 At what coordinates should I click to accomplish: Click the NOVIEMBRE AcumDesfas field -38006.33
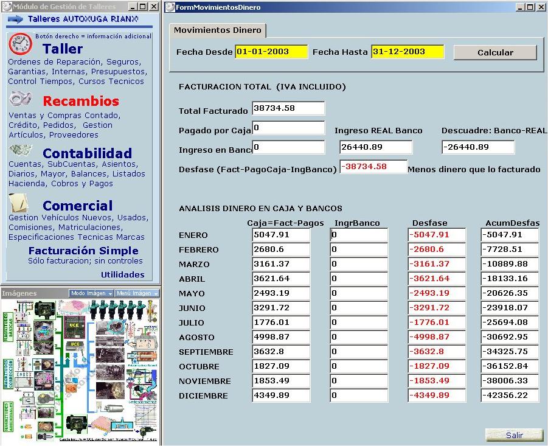pyautogui.click(x=510, y=382)
